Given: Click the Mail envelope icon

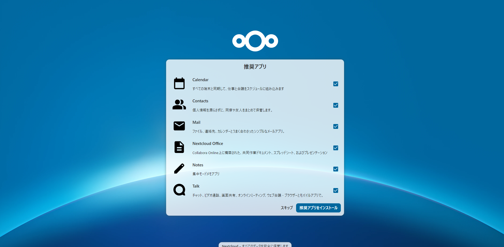Looking at the screenshot, I should click(x=179, y=126).
